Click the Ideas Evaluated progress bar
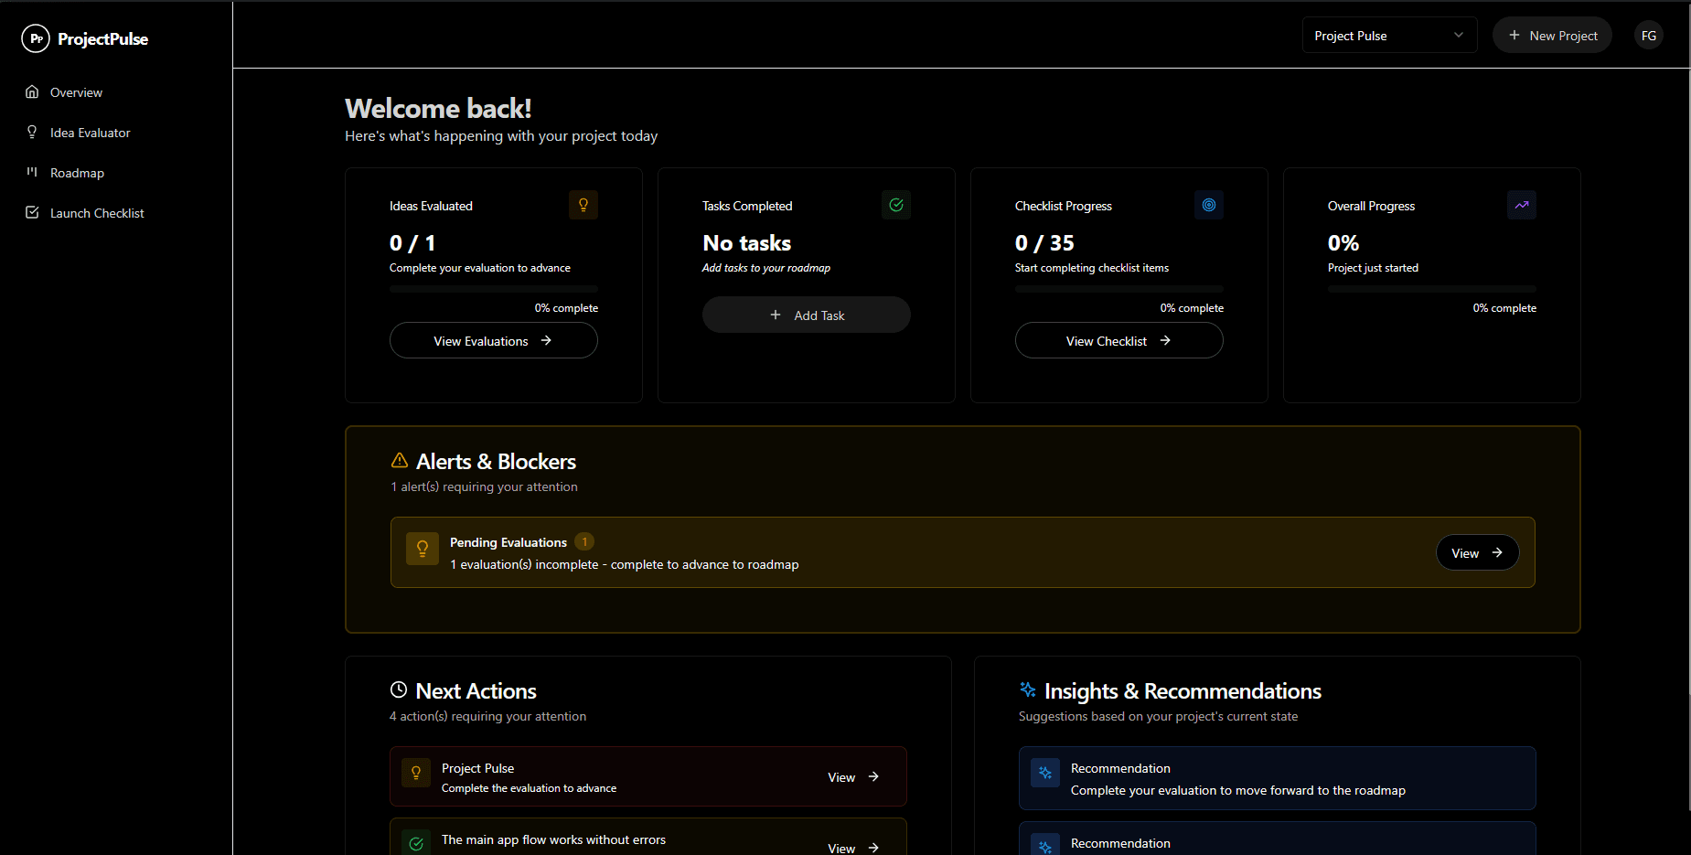 coord(493,288)
